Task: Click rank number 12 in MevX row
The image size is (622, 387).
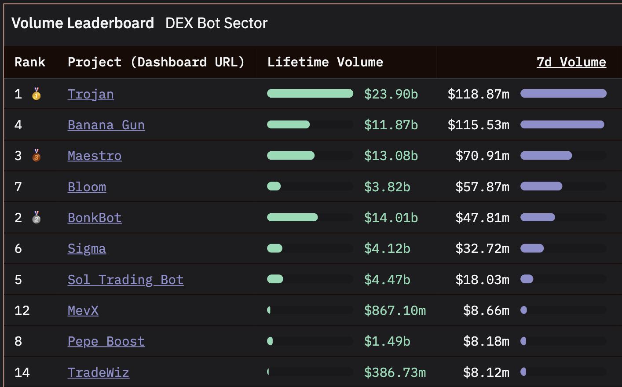Action: coord(22,310)
